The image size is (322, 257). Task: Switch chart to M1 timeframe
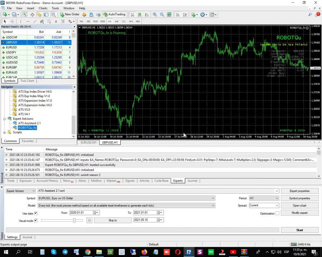click(82, 21)
